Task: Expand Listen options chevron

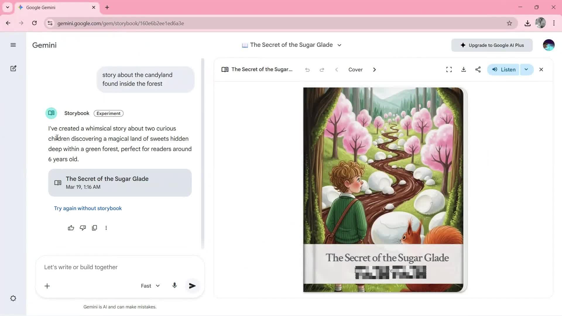Action: 526,69
